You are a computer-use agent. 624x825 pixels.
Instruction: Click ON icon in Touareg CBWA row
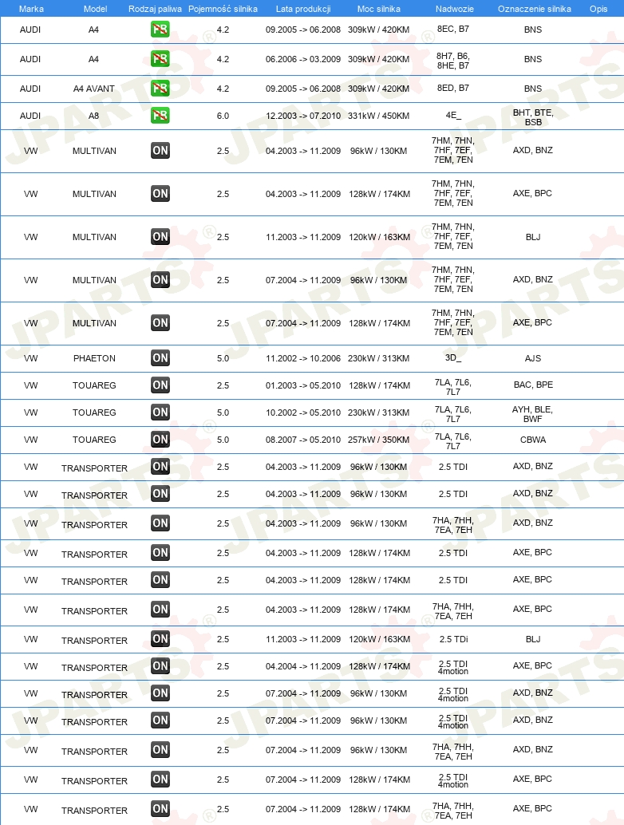[160, 440]
